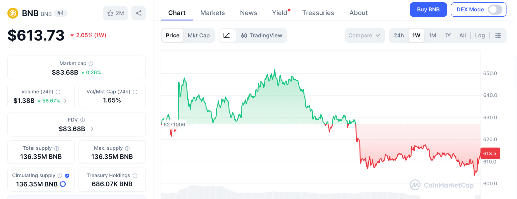
Task: Click the 613.5 current price marker
Action: click(x=490, y=153)
